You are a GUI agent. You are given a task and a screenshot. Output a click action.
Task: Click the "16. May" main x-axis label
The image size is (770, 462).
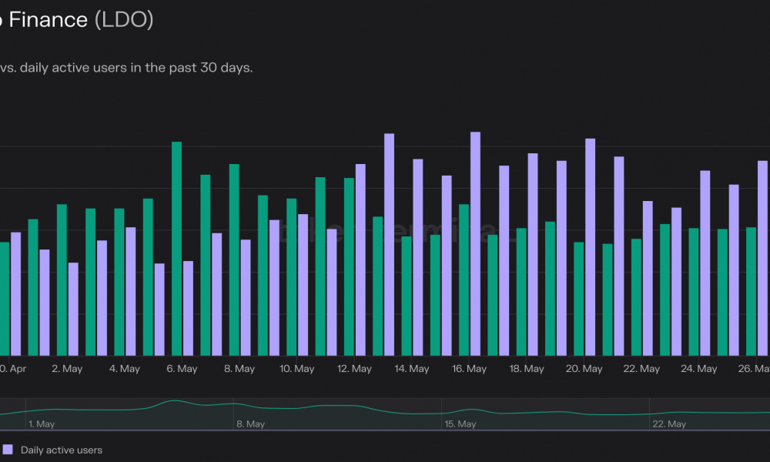(470, 369)
